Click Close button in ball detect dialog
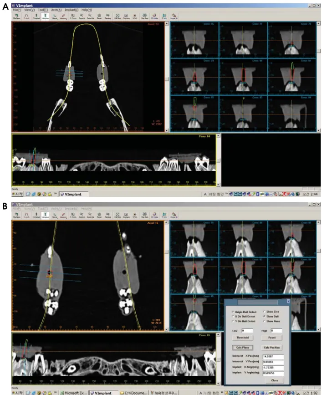 point(275,380)
